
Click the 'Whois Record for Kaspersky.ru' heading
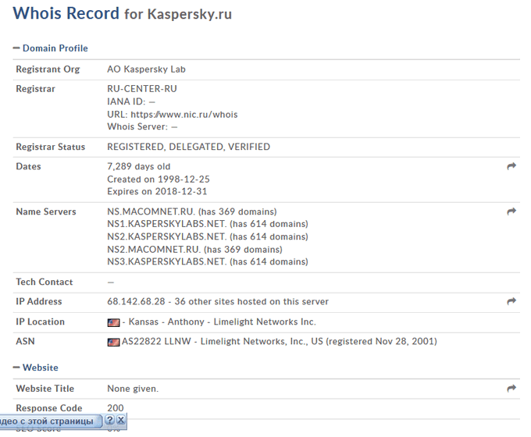click(123, 13)
